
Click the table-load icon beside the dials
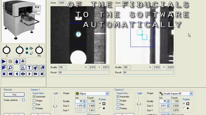31,48
